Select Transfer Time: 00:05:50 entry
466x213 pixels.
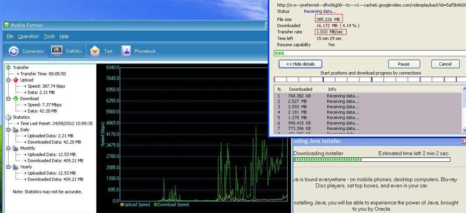click(43, 74)
